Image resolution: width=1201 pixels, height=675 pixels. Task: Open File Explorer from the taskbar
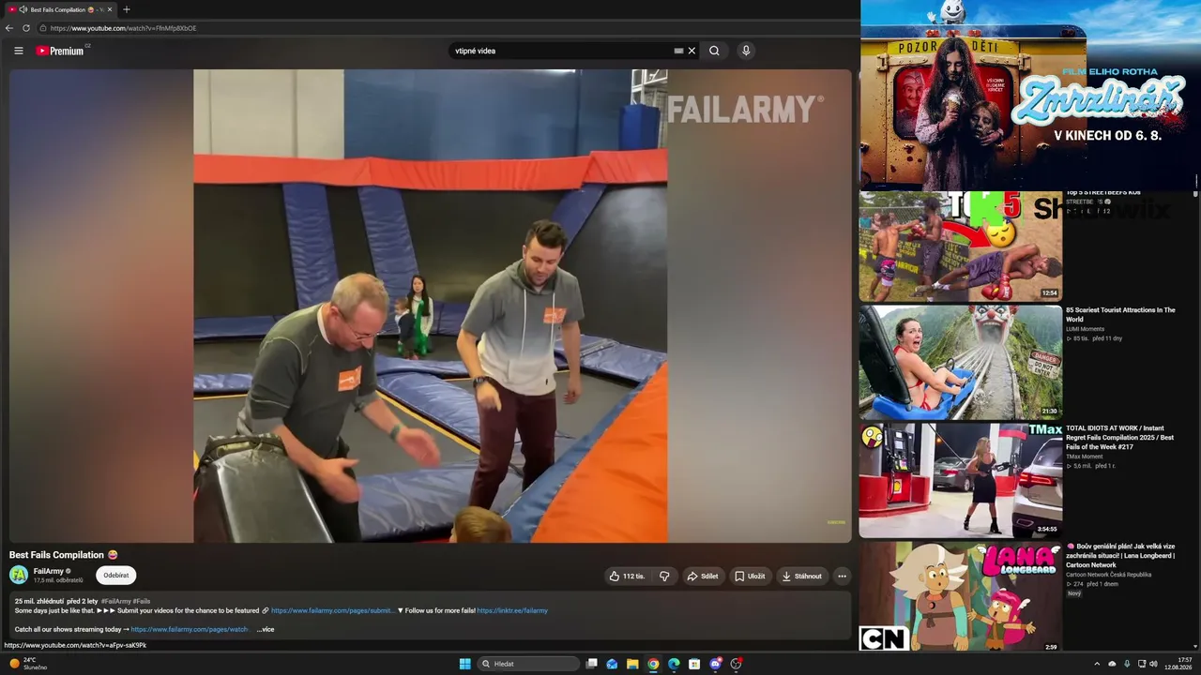click(x=632, y=664)
